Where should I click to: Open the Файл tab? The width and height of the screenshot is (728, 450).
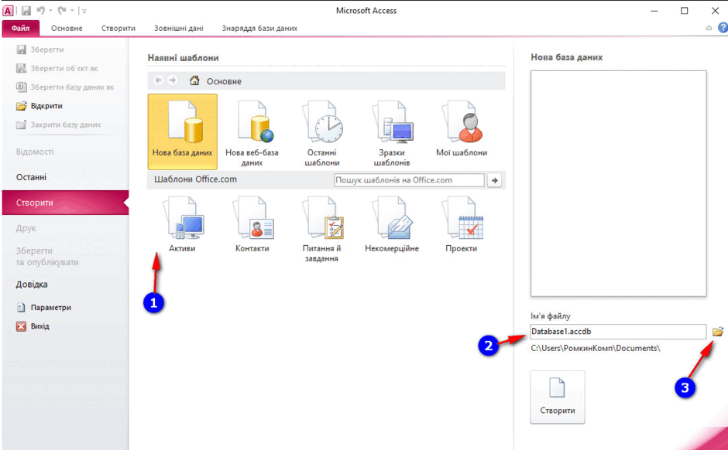coord(20,29)
